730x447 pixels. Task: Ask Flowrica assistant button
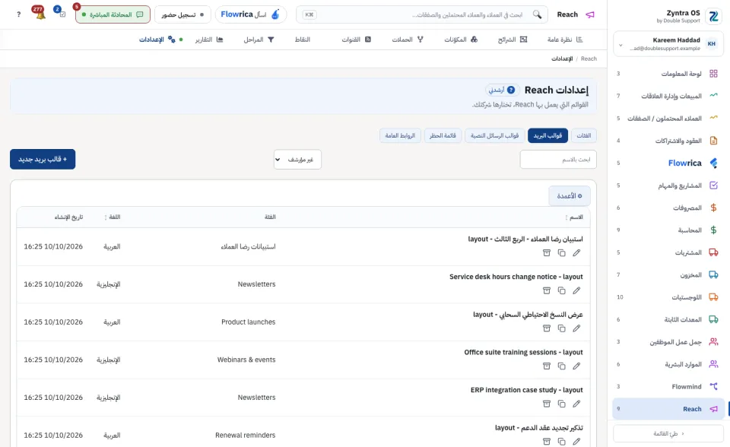(250, 14)
